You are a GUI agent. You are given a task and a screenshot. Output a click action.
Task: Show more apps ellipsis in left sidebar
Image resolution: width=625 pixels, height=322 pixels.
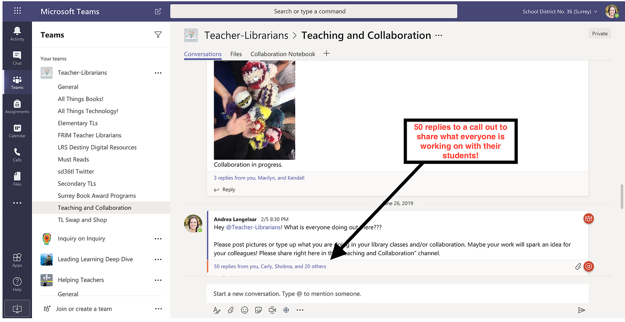(17, 203)
